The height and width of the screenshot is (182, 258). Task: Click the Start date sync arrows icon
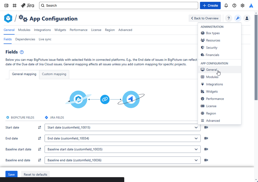(40, 128)
